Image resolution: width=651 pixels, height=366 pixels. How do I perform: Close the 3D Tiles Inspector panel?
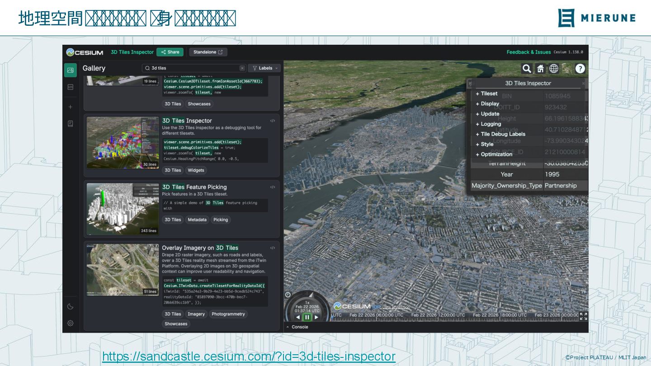point(583,83)
